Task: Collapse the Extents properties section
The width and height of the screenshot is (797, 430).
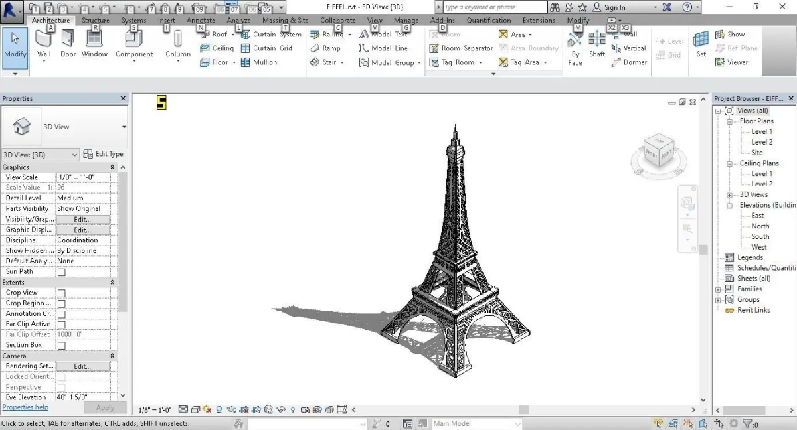Action: [x=112, y=283]
